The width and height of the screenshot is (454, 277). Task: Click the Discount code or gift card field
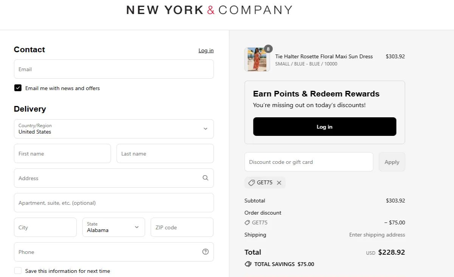point(309,162)
